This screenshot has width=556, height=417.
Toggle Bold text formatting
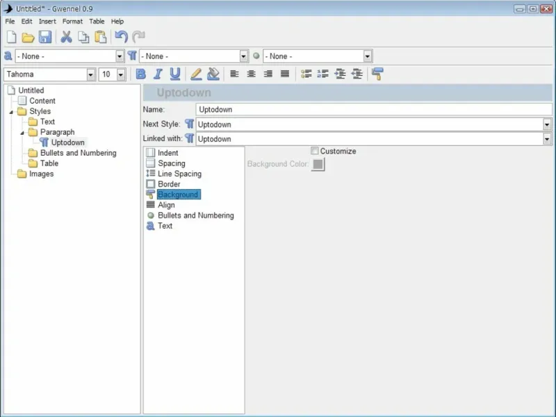(x=141, y=74)
